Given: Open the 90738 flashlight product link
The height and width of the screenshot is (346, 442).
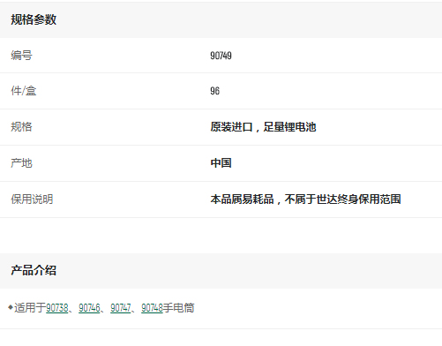Looking at the screenshot, I should point(57,308).
